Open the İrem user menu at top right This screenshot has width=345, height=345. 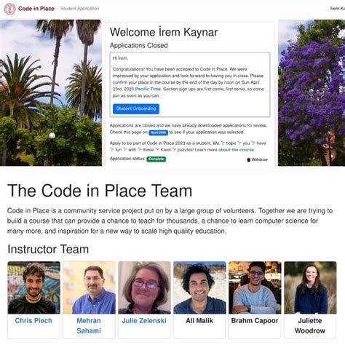pyautogui.click(x=338, y=9)
